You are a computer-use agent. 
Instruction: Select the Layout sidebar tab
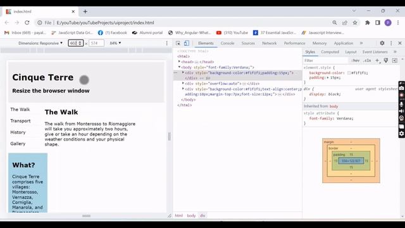click(351, 52)
